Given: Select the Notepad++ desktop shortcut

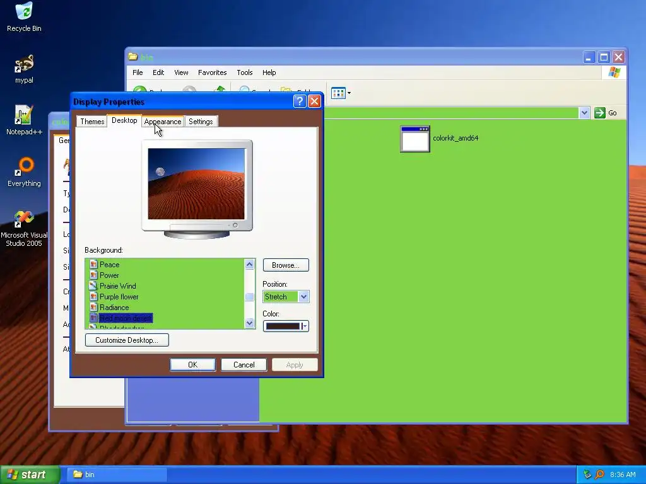Looking at the screenshot, I should (x=24, y=120).
